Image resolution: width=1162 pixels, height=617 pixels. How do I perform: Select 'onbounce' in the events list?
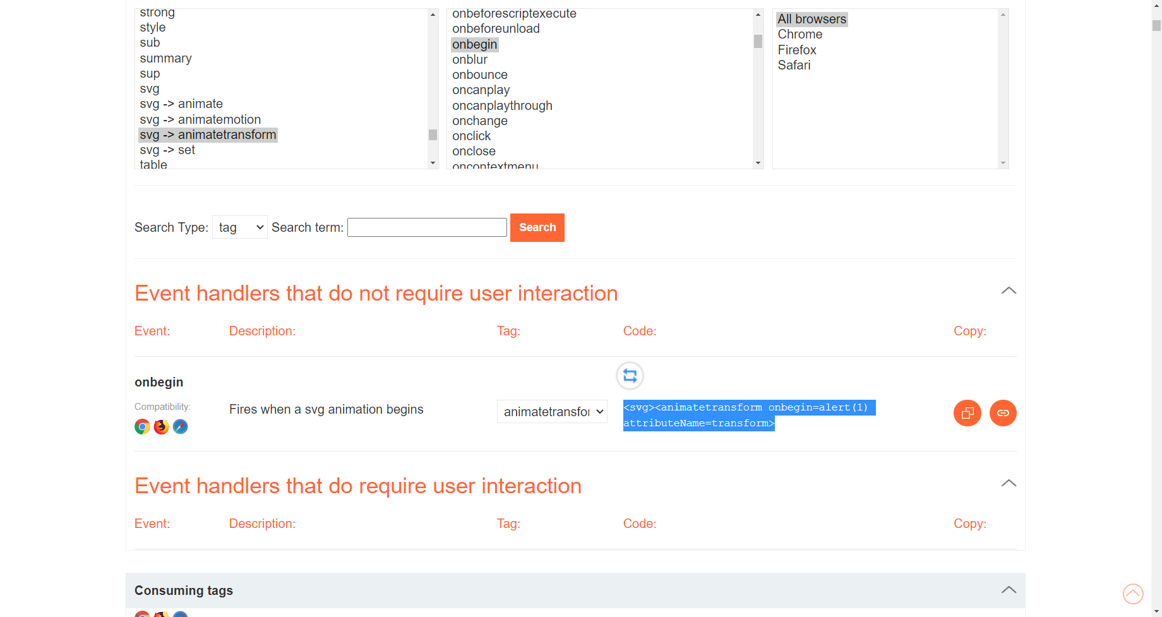[479, 75]
